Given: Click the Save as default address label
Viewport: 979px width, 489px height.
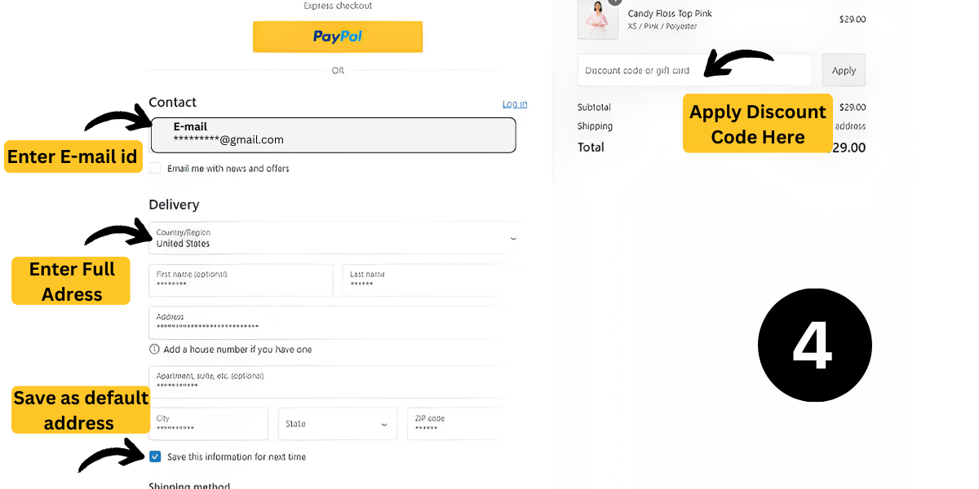Looking at the screenshot, I should click(x=80, y=410).
